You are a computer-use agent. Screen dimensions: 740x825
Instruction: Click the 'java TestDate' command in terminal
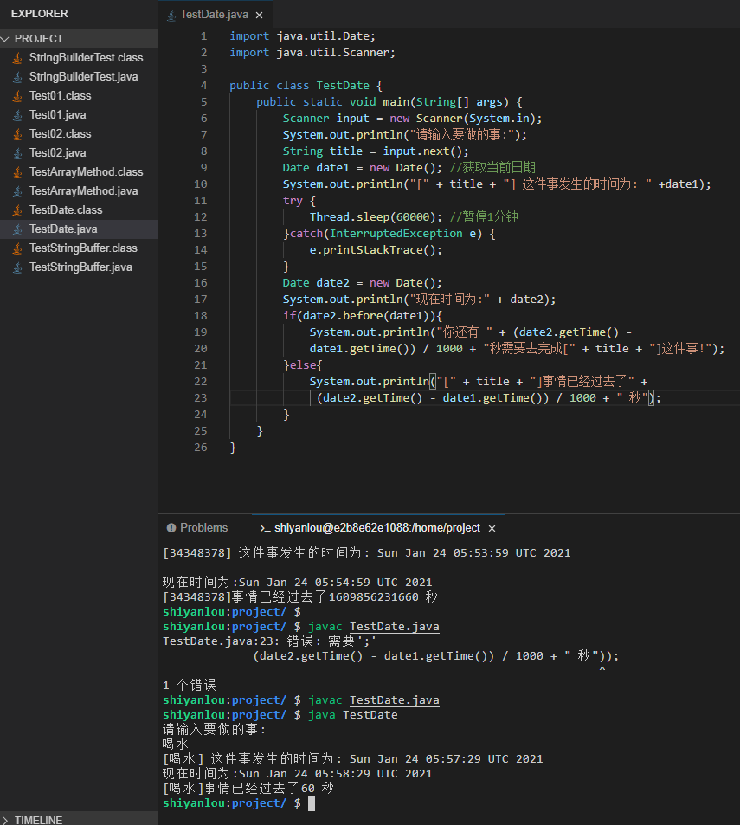353,714
